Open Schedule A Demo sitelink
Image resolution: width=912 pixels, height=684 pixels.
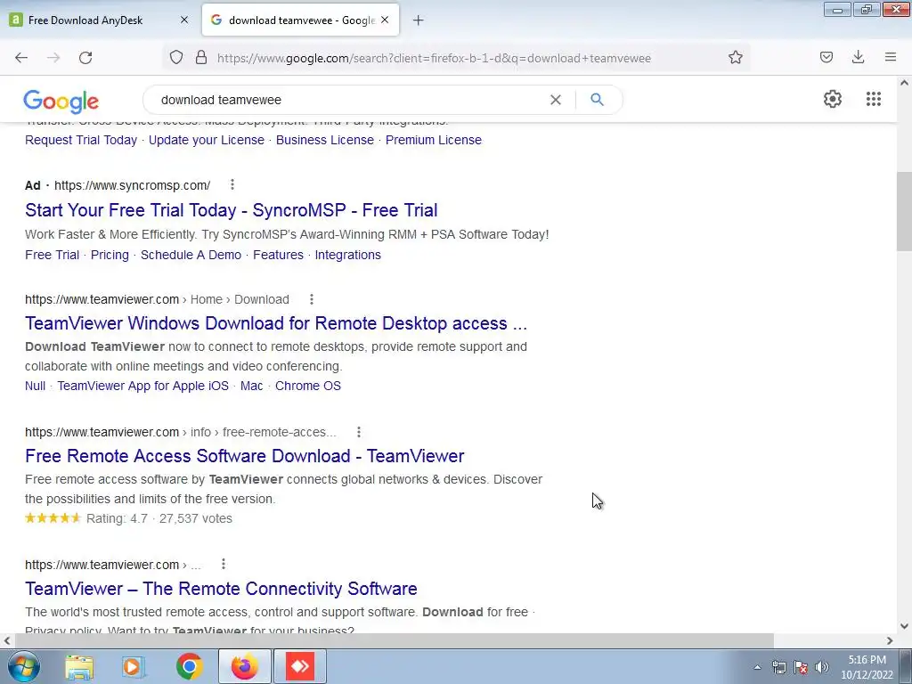[191, 255]
